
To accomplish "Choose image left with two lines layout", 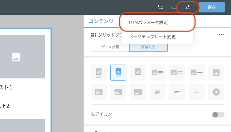I will 177,72.
